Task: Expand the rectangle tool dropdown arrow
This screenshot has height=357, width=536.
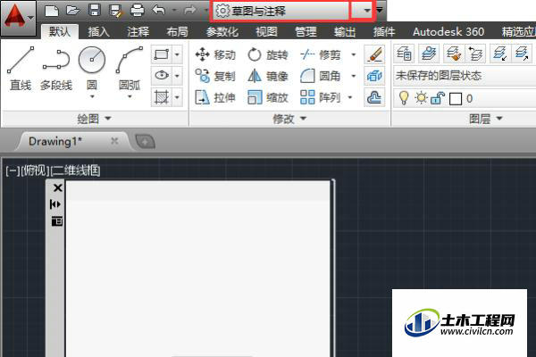Action: click(x=177, y=54)
